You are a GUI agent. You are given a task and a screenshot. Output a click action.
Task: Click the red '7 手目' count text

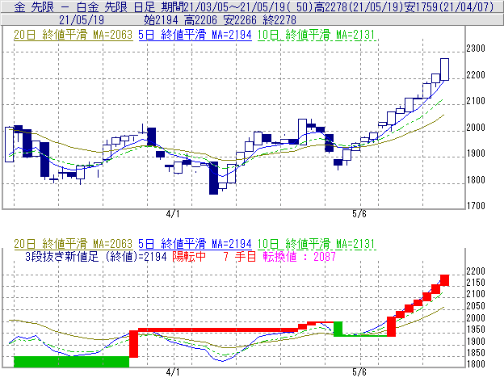239,257
